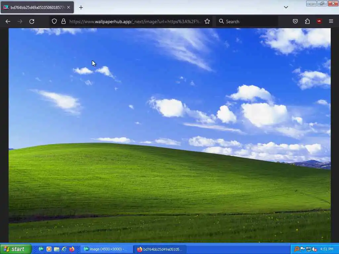Bookmark this page with the star
The width and height of the screenshot is (339, 254).
(x=207, y=21)
